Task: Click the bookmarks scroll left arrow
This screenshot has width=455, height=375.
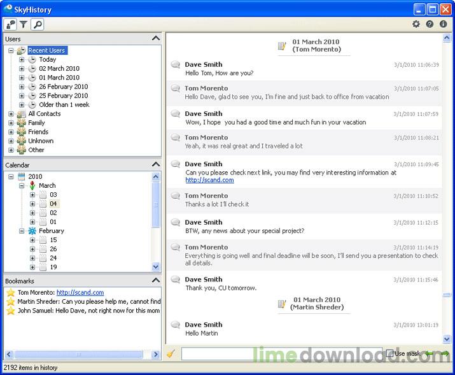Action: point(8,355)
